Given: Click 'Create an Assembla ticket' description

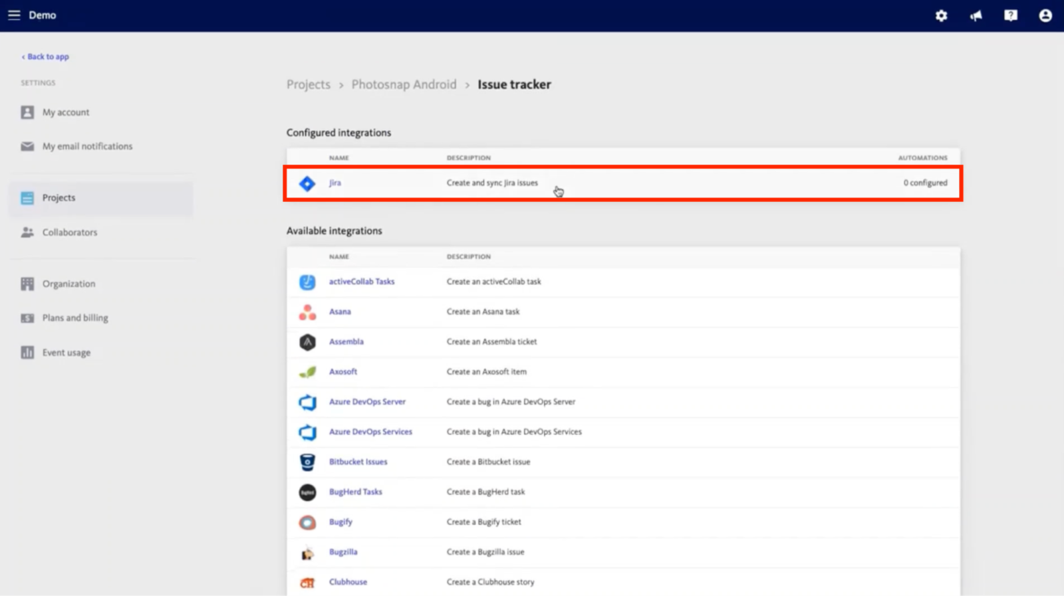Looking at the screenshot, I should click(x=491, y=342).
